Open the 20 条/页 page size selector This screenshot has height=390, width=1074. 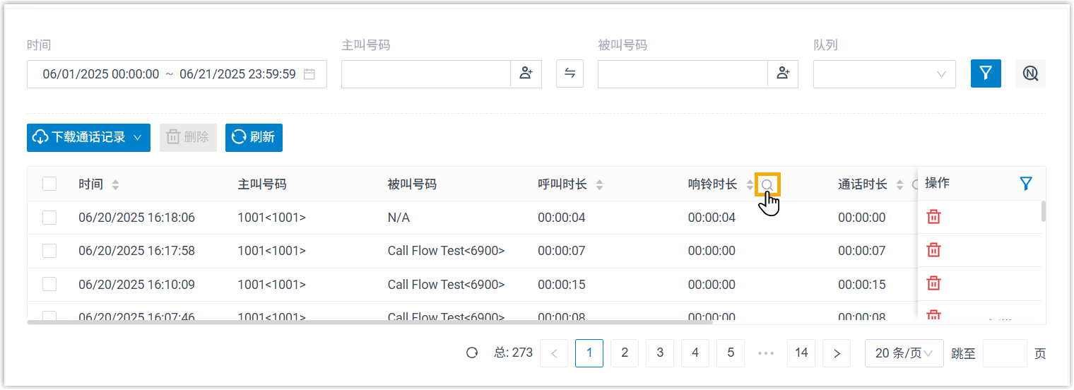[x=904, y=353]
